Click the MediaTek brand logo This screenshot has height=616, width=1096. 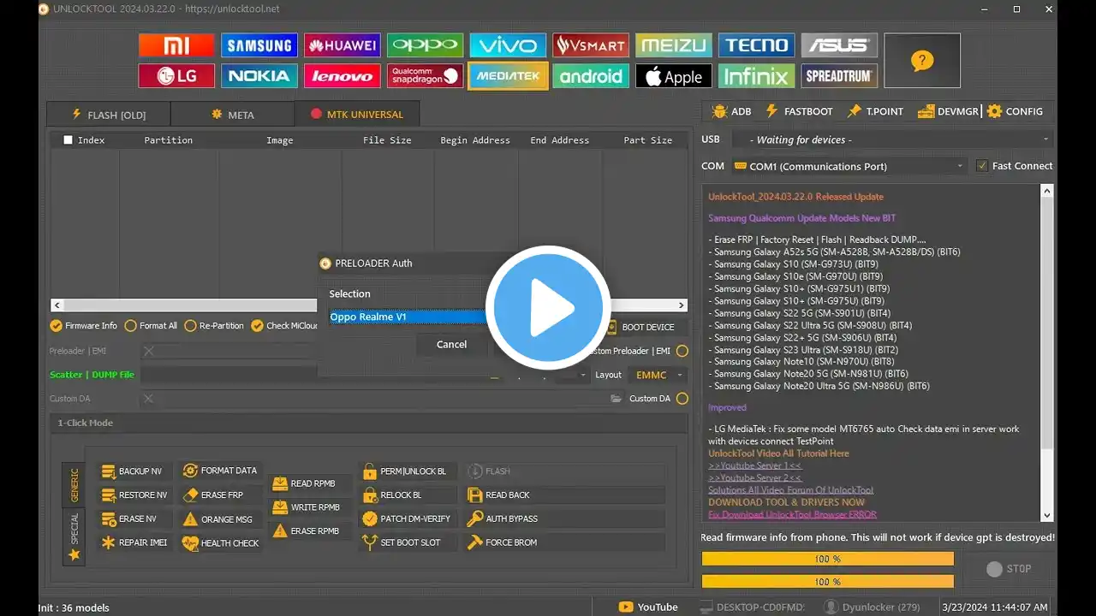point(508,76)
